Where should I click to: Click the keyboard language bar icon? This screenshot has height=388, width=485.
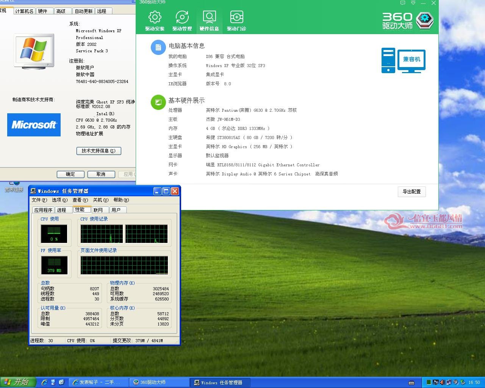[412, 382]
